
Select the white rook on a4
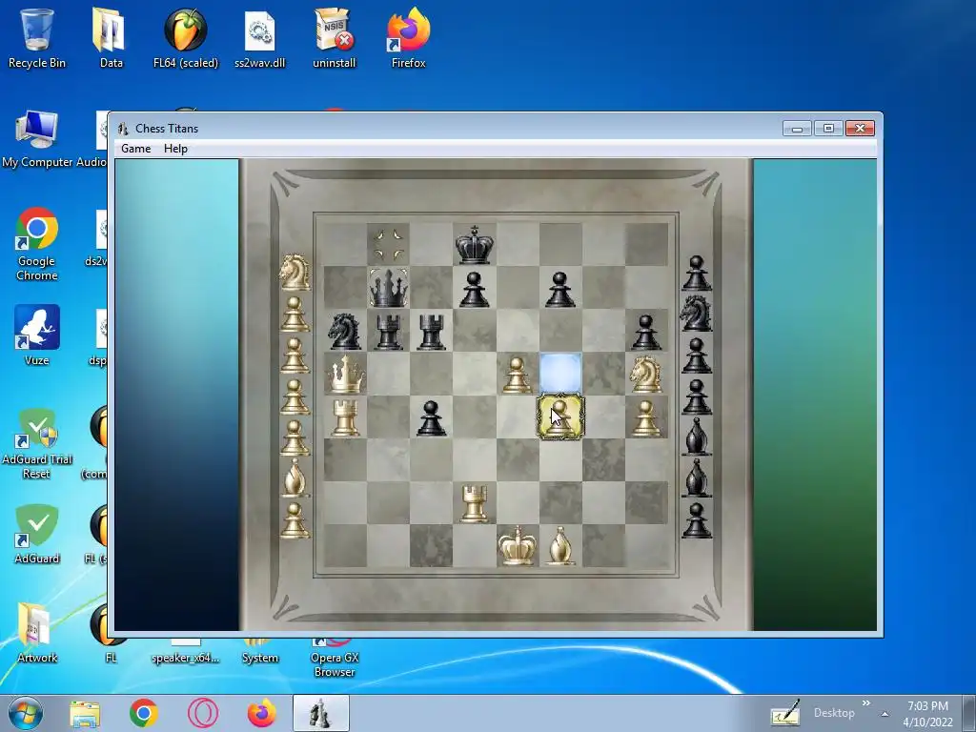pyautogui.click(x=345, y=417)
